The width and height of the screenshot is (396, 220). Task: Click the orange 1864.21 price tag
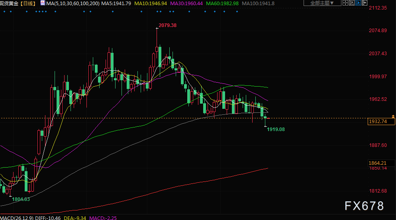[381, 163]
